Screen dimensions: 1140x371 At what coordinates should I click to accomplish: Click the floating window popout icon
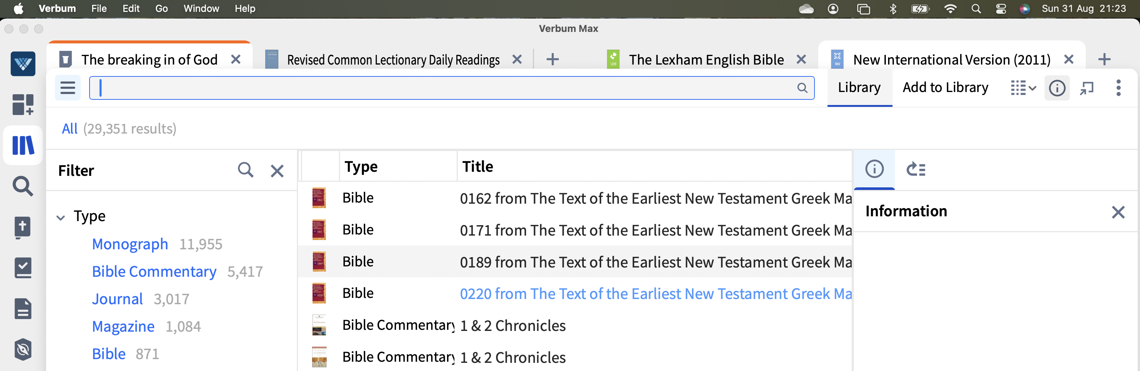click(1087, 88)
